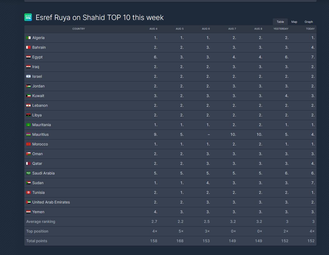Image resolution: width=329 pixels, height=255 pixels.
Task: Click the Saudi Arabia flag icon
Action: point(28,173)
